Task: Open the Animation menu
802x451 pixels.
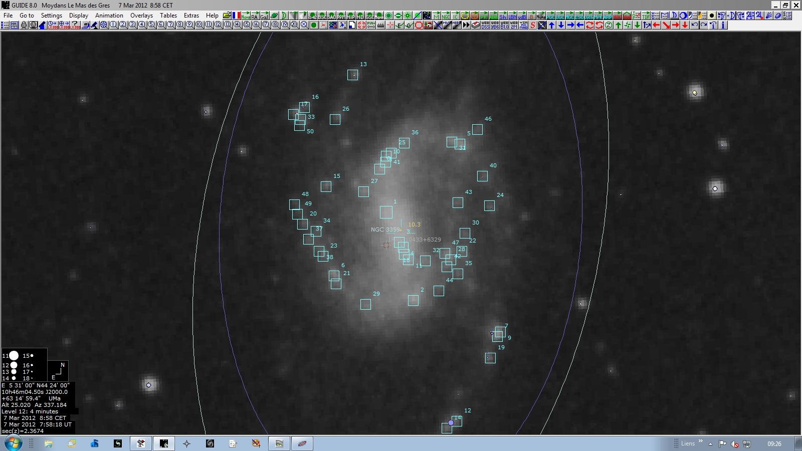Action: 109,16
